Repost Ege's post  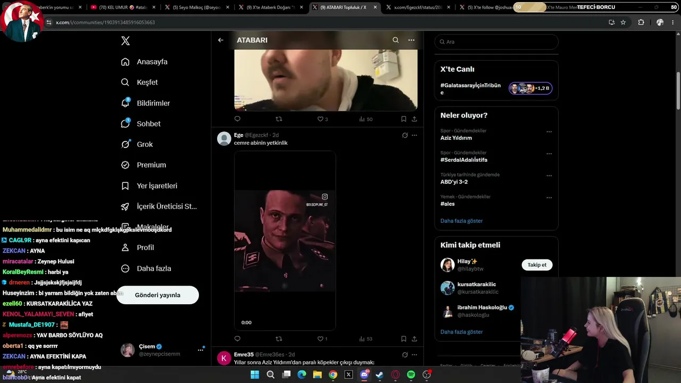coord(279,339)
